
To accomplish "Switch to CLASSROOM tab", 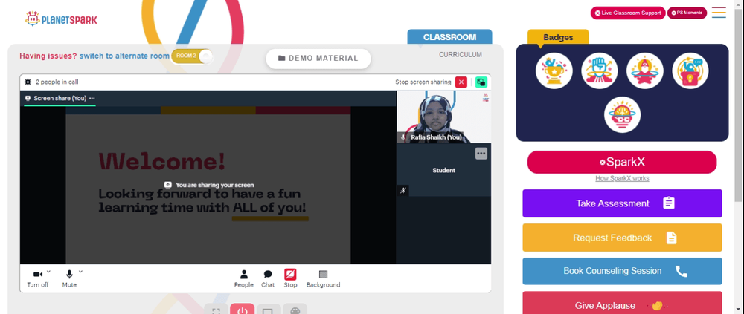I will pyautogui.click(x=449, y=37).
